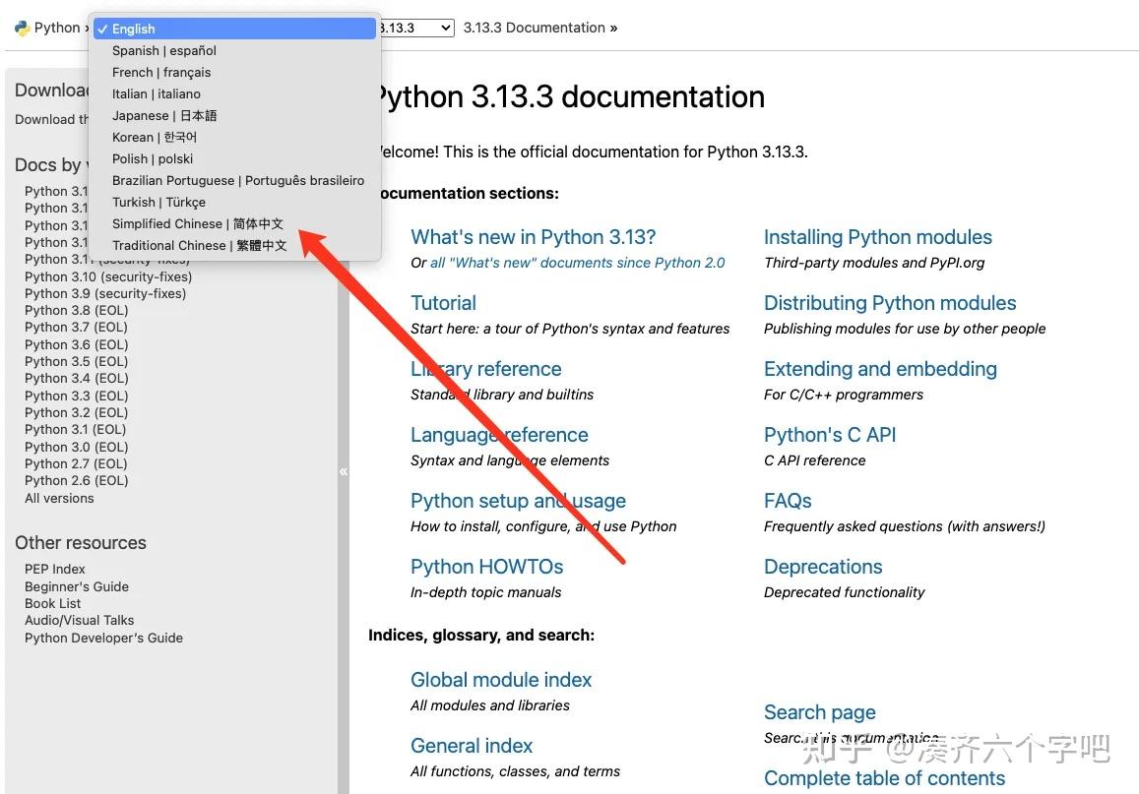Open "What's new in Python 3.13?"

533,236
